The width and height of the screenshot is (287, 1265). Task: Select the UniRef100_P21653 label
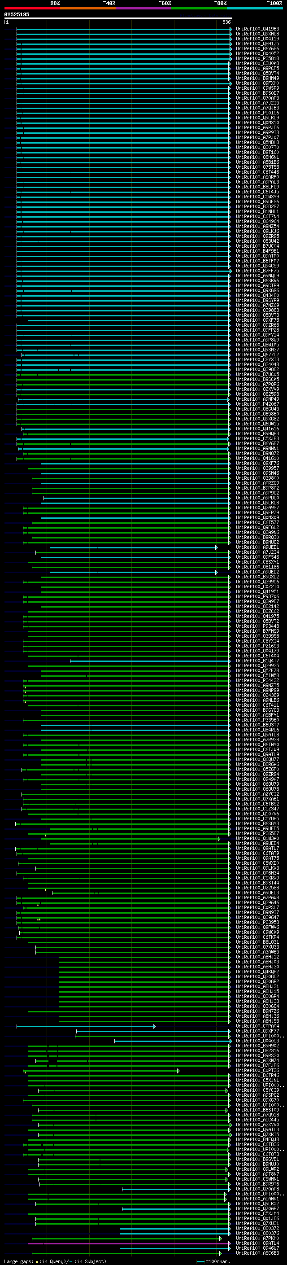pyautogui.click(x=257, y=646)
